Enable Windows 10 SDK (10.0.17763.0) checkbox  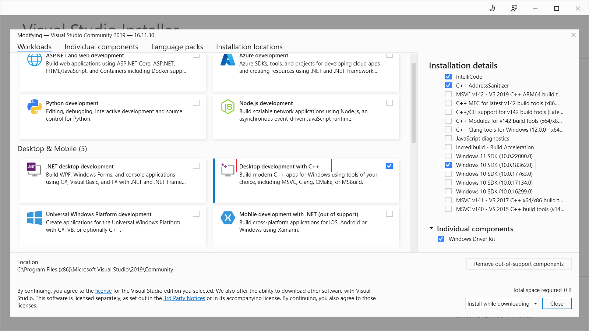coord(448,174)
